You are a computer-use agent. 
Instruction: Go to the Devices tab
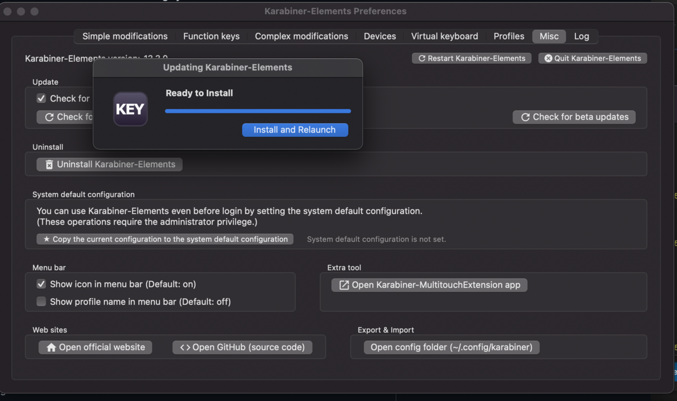tap(380, 36)
